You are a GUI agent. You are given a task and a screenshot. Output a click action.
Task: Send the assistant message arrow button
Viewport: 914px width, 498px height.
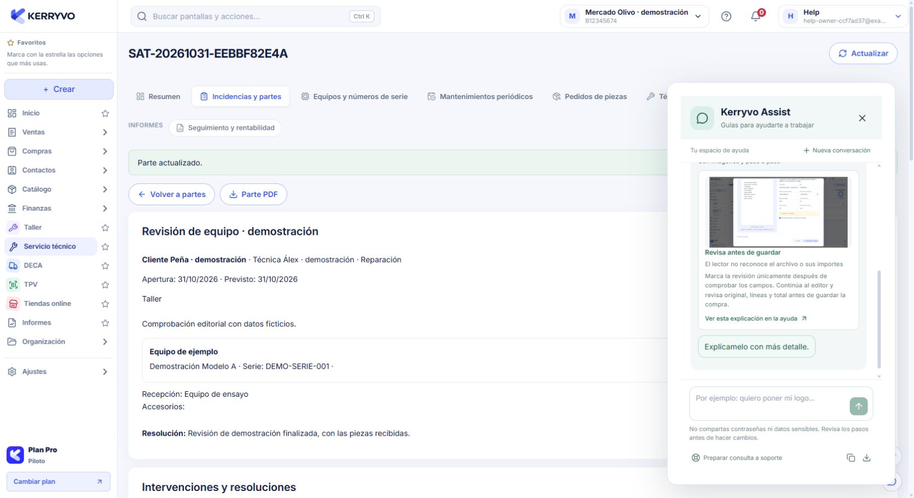[x=859, y=406]
